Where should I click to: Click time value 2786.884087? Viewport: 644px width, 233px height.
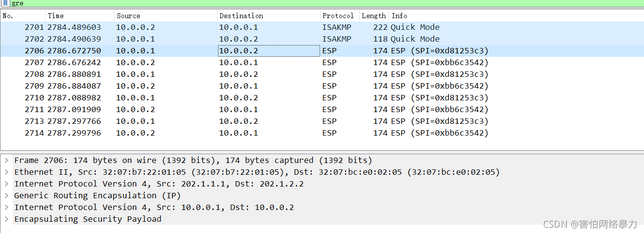pyautogui.click(x=74, y=86)
